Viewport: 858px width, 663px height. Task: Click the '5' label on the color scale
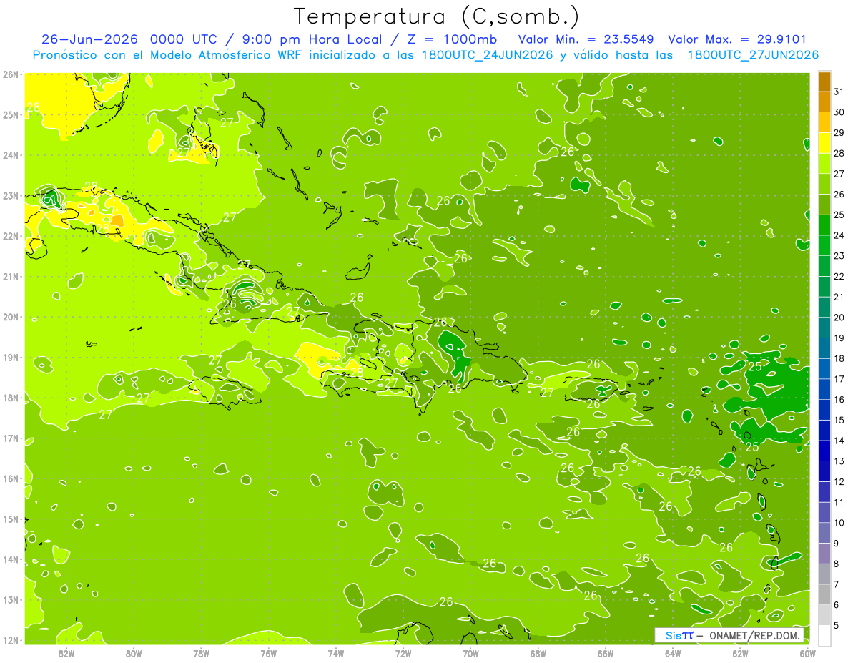836,625
